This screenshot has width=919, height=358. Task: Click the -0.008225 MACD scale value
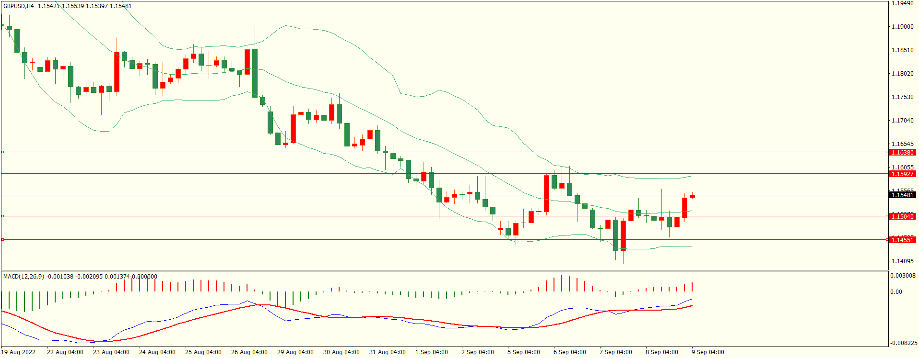(904, 343)
